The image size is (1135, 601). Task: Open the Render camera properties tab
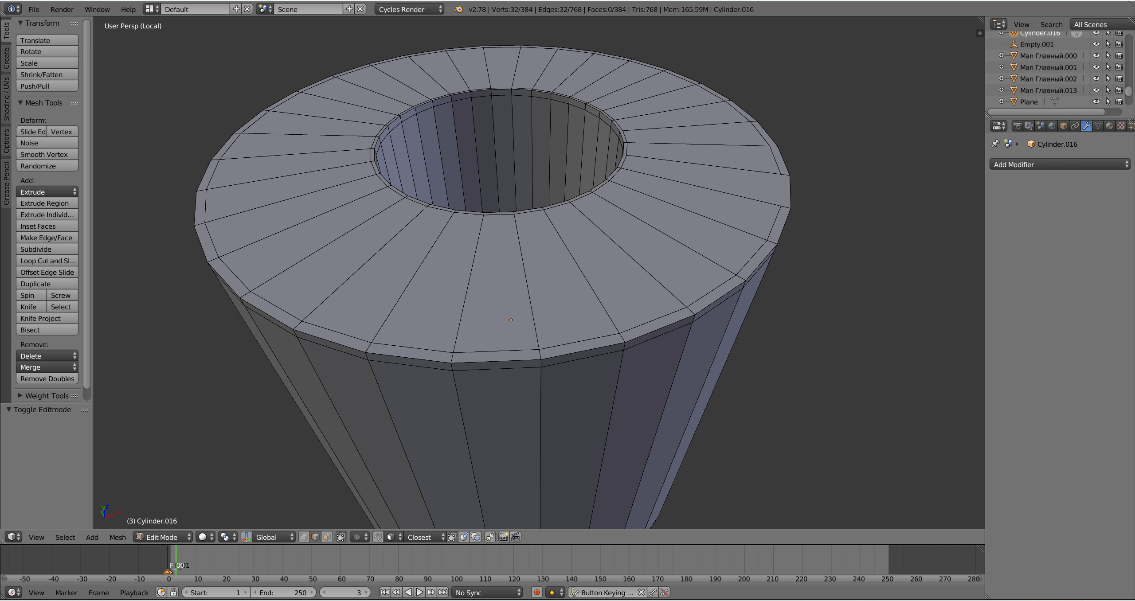coord(1017,126)
